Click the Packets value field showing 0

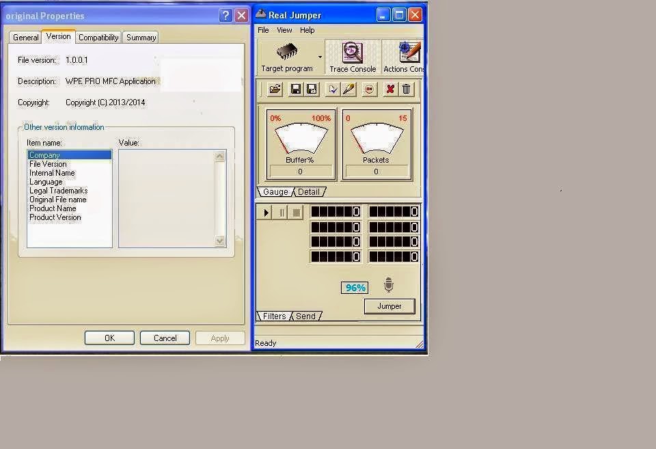tap(376, 172)
